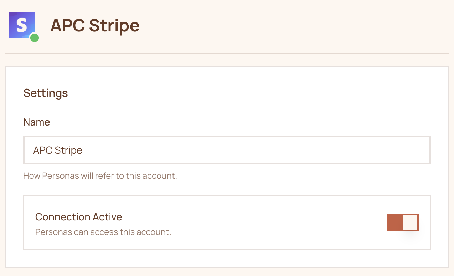454x276 pixels.
Task: Toggle Personas access to this account
Action: (x=403, y=222)
